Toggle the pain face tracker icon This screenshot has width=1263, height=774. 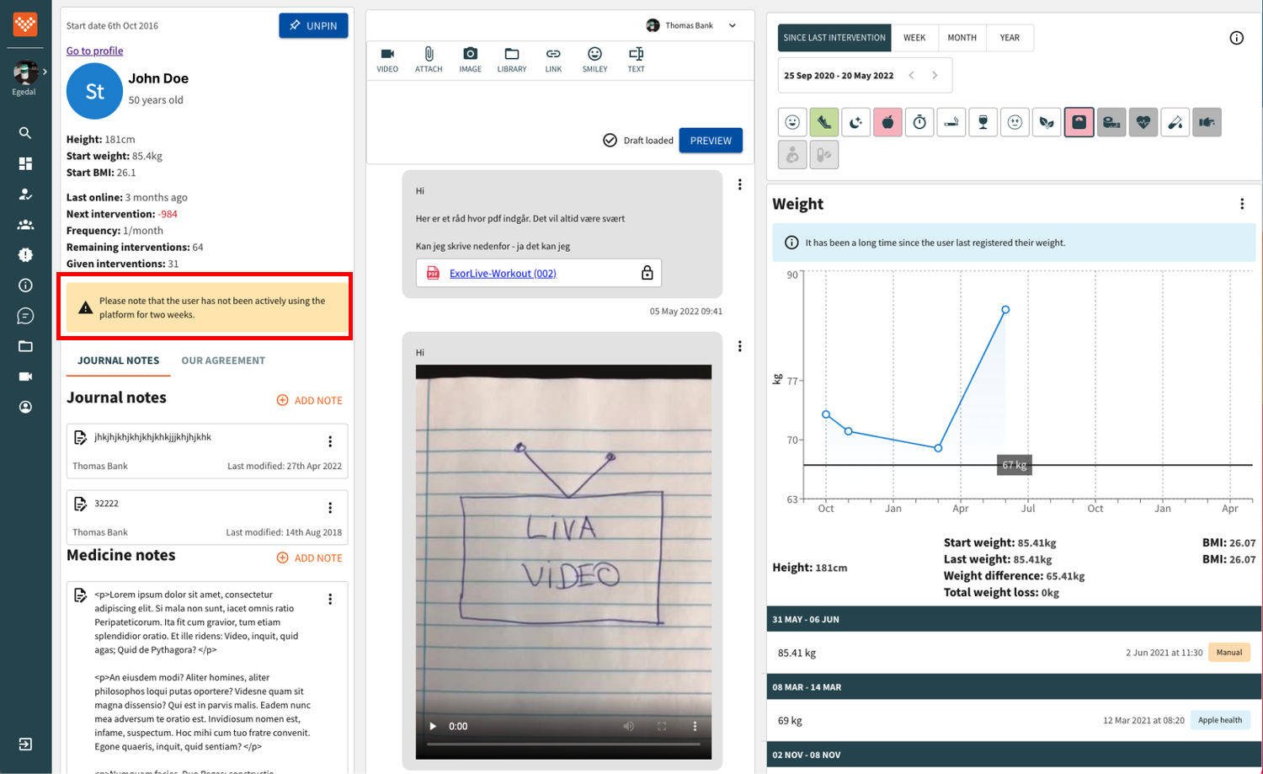pyautogui.click(x=1015, y=122)
